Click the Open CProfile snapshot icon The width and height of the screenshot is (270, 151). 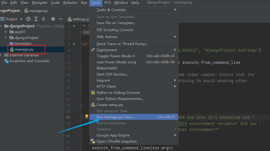[93, 141]
